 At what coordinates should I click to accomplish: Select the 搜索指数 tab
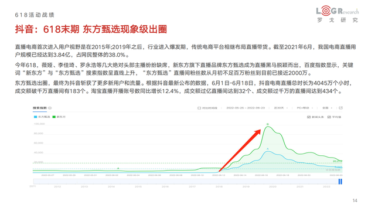(x=40, y=108)
